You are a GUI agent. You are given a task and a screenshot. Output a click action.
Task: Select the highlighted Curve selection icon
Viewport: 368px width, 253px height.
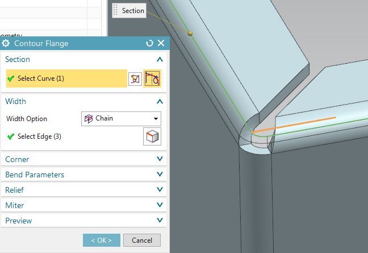tap(152, 78)
